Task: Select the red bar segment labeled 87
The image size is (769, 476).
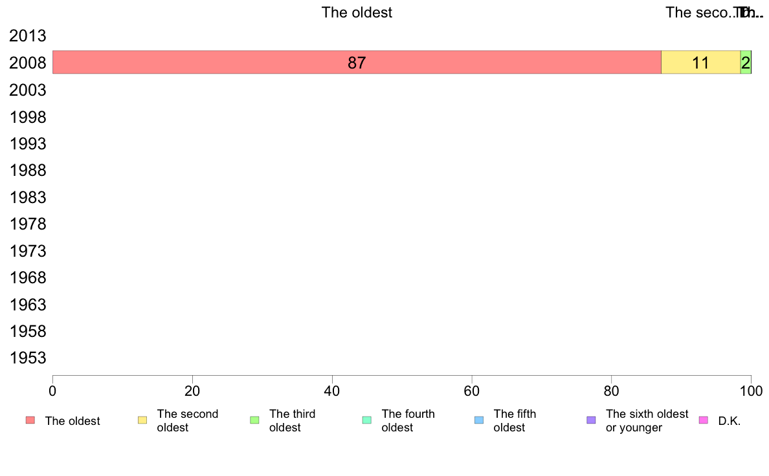Action: pyautogui.click(x=357, y=62)
